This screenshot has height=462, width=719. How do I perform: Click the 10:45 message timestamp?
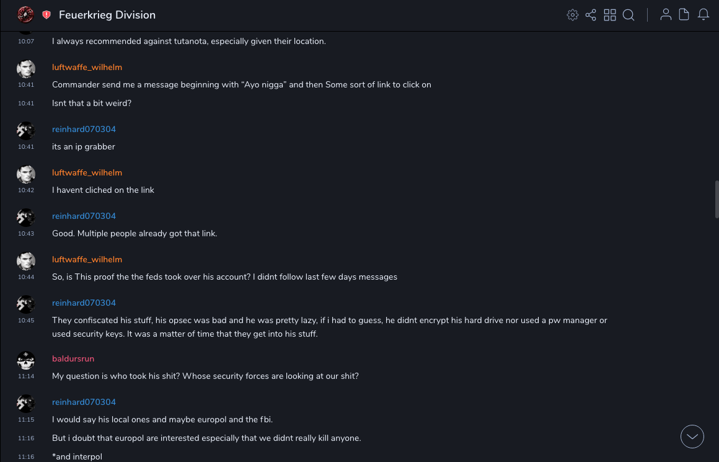[x=26, y=321]
